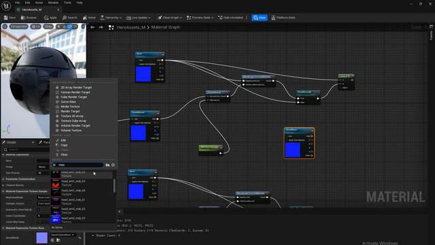Open the Lit view mode dropdown
This screenshot has height=245, width=435.
tap(35, 27)
